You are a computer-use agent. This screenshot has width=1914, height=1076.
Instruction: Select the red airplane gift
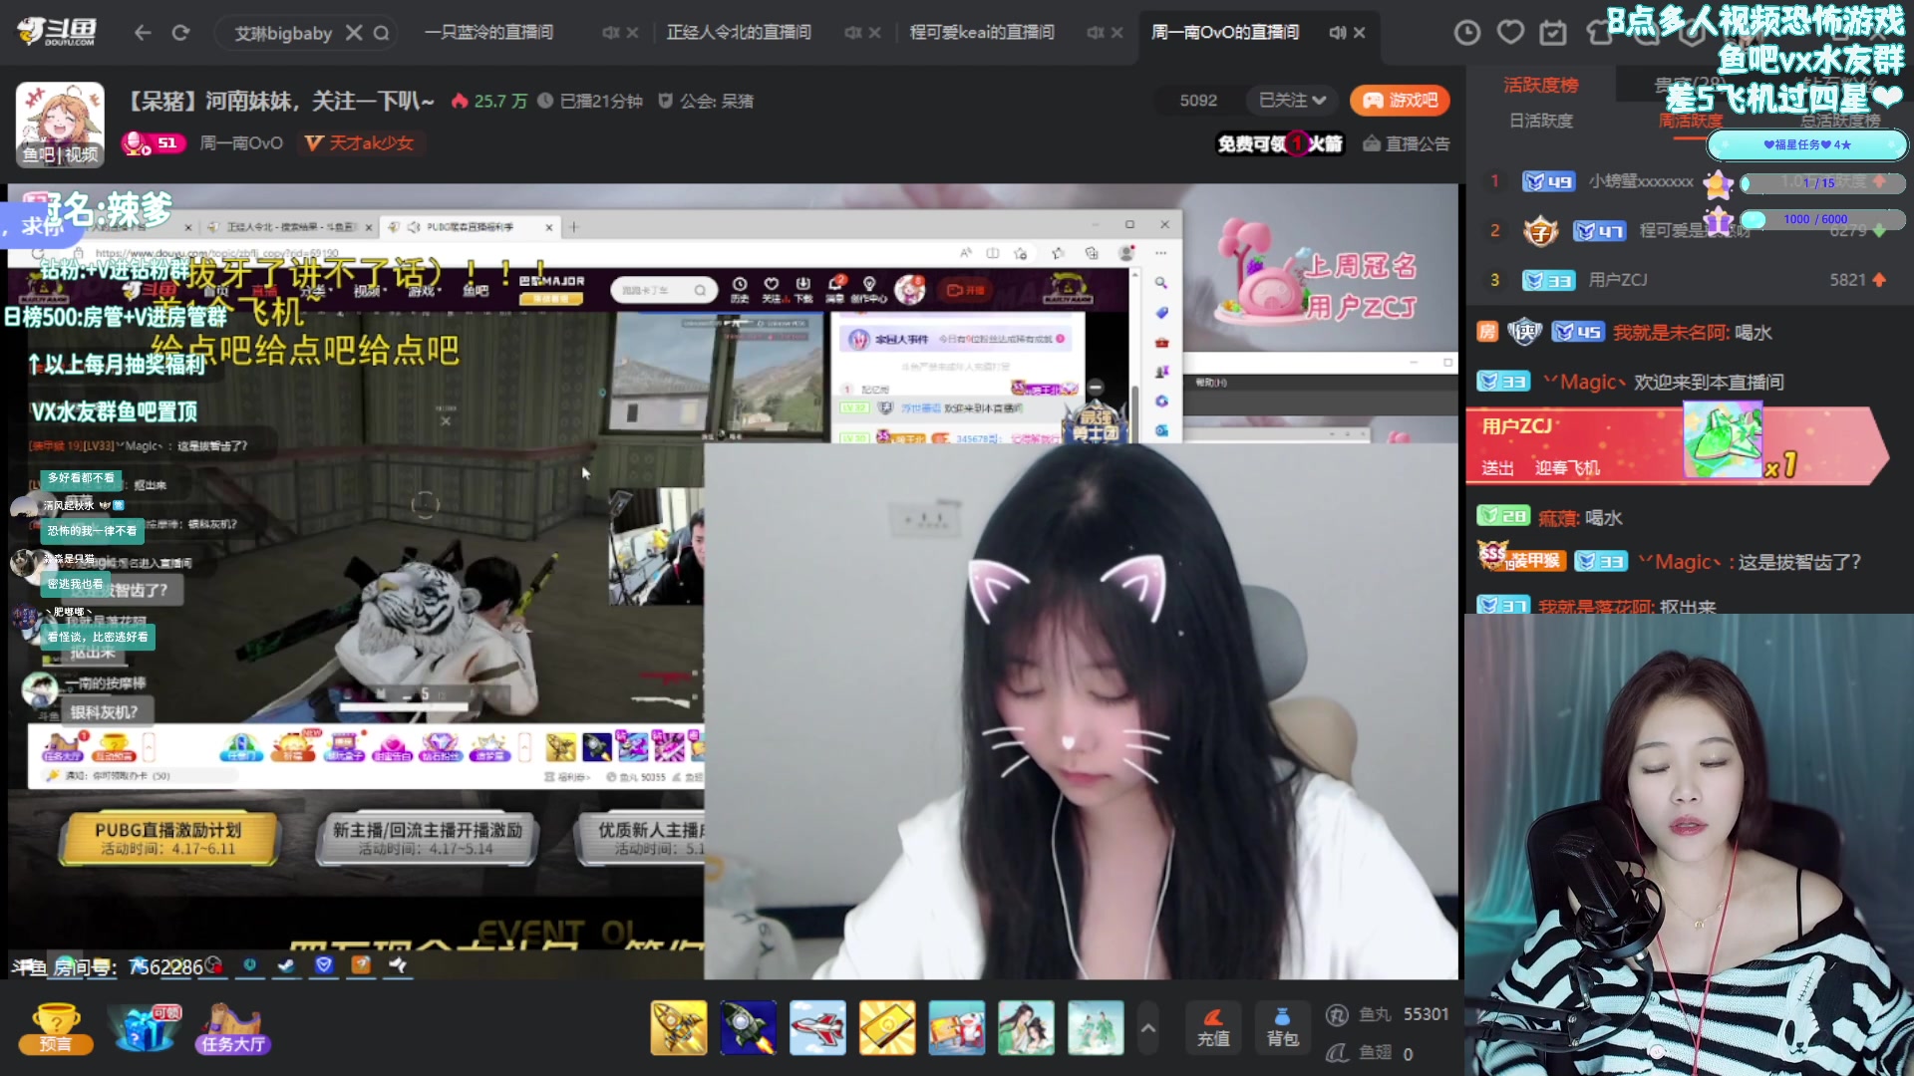[x=817, y=1027]
